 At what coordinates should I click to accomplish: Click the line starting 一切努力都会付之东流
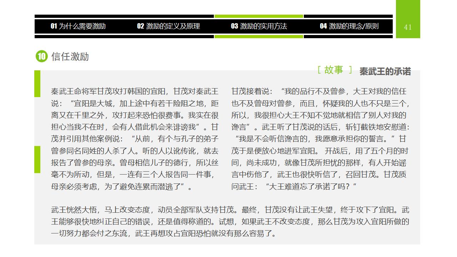tap(164, 234)
